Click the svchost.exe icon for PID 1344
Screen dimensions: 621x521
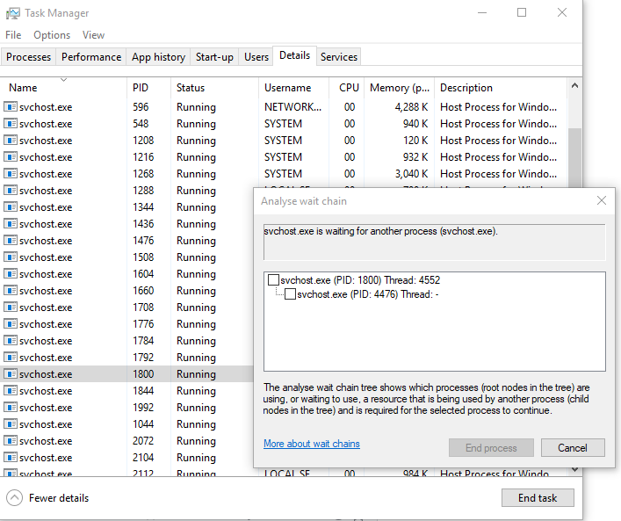tap(11, 206)
